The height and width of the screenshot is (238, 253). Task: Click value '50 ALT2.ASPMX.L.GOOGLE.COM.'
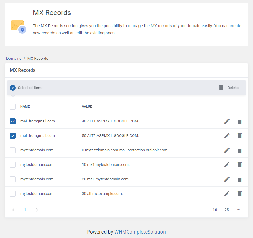(x=110, y=136)
